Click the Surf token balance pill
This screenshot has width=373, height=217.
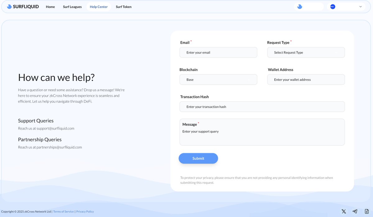tap(309, 7)
